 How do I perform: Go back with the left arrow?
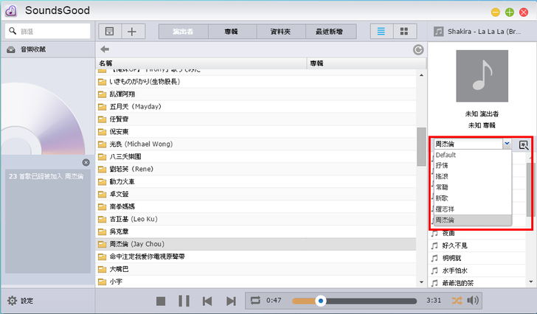click(x=105, y=49)
